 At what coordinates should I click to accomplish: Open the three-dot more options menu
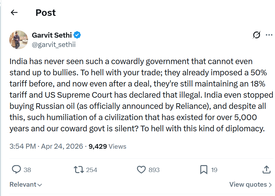click(x=269, y=35)
